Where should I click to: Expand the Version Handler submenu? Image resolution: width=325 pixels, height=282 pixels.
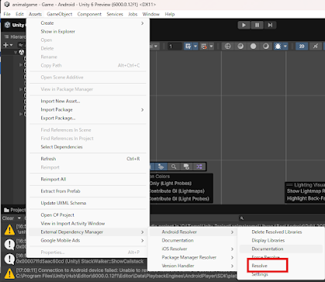point(193,266)
